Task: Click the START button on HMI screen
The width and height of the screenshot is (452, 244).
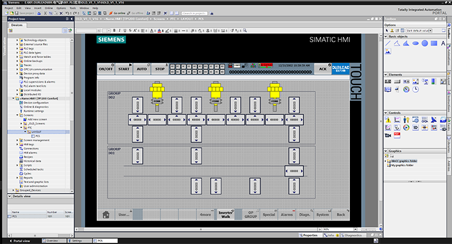Action: pyautogui.click(x=124, y=69)
